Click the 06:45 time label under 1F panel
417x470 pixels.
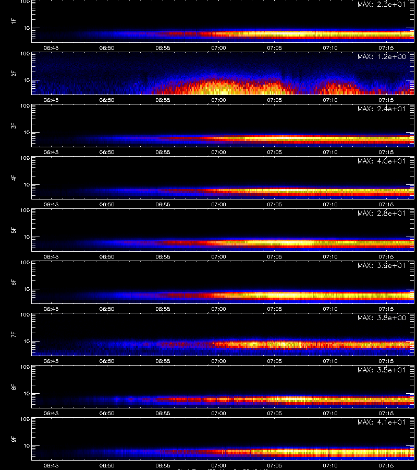click(51, 48)
